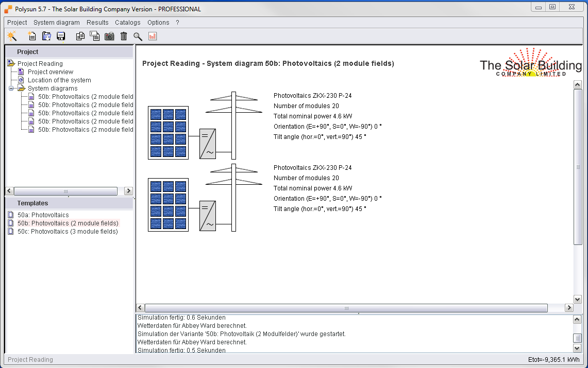Activate the magnifier zoom tool

[138, 36]
